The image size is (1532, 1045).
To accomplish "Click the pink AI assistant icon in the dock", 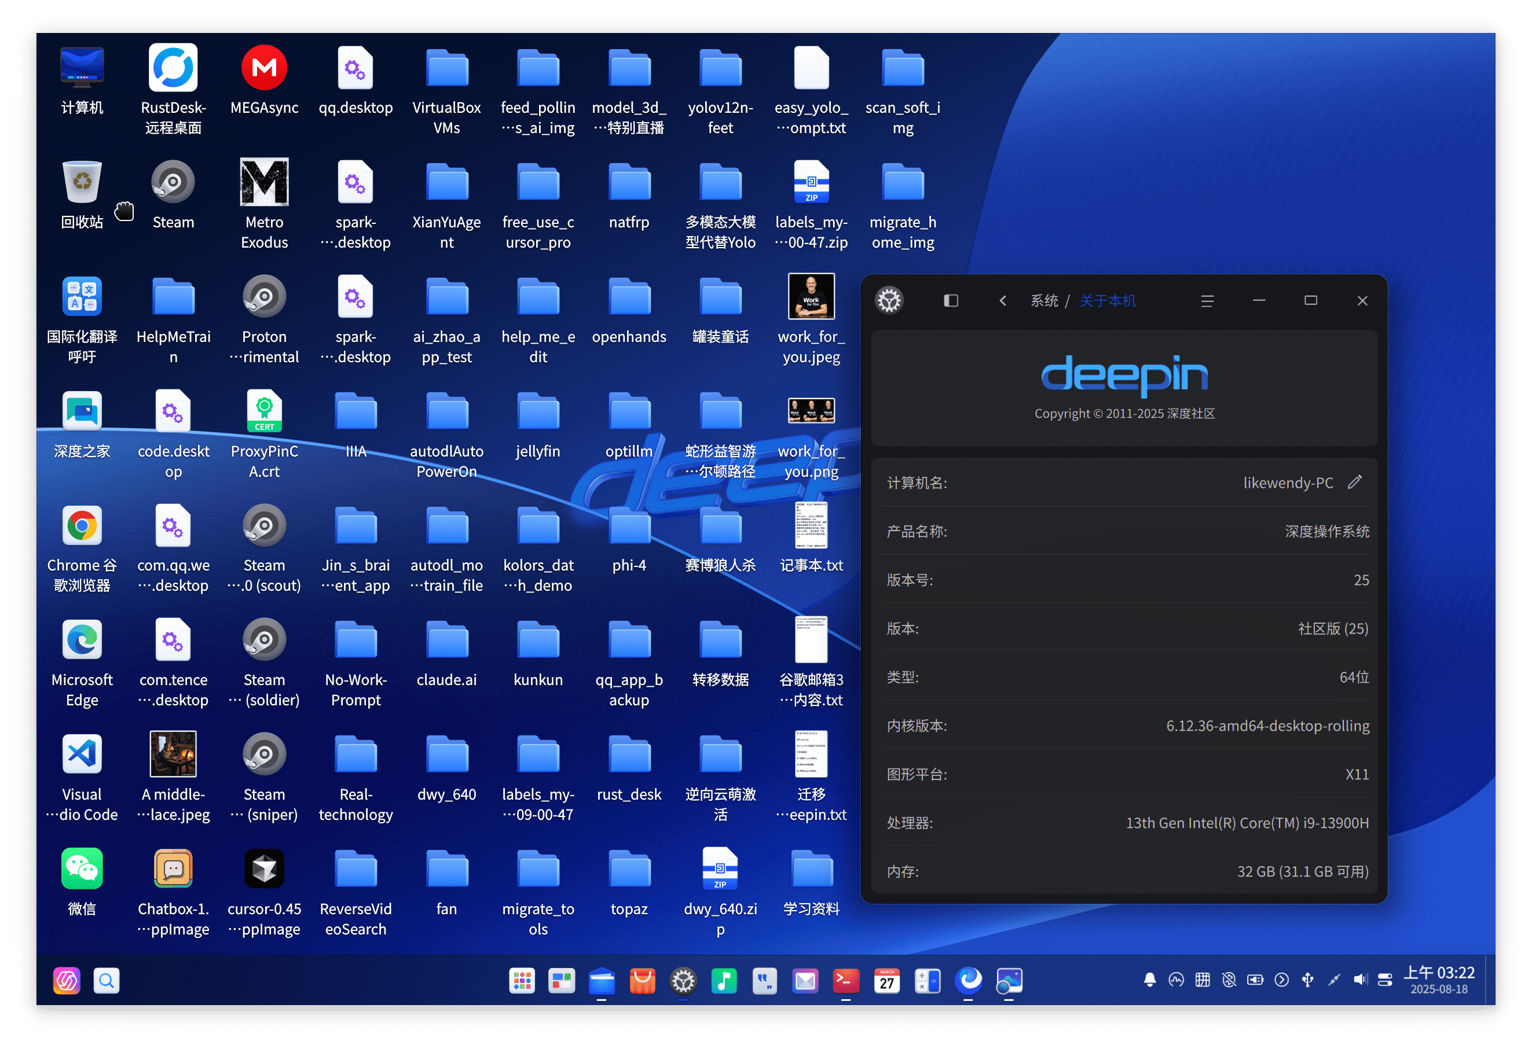I will pos(67,980).
